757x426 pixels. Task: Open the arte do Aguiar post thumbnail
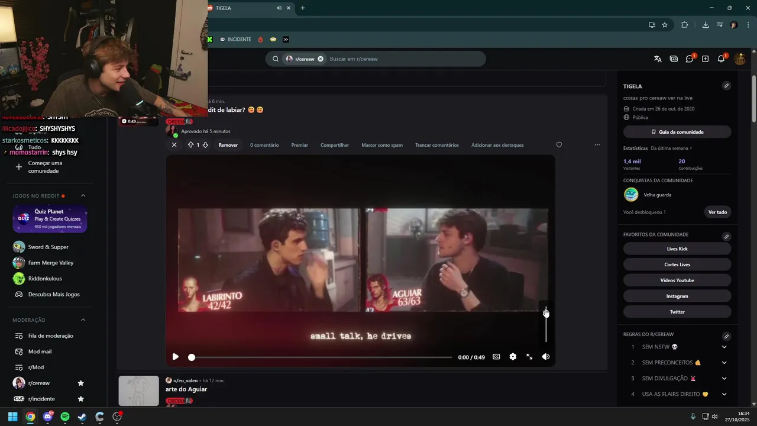138,391
